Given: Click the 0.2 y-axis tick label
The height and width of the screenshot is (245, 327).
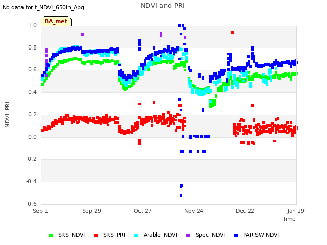Looking at the screenshot, I should [32, 114].
